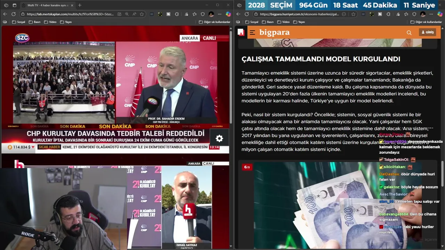The height and width of the screenshot is (250, 445).
Task: Open Basın bookmarks folder in bigpara window
Action: [268, 22]
